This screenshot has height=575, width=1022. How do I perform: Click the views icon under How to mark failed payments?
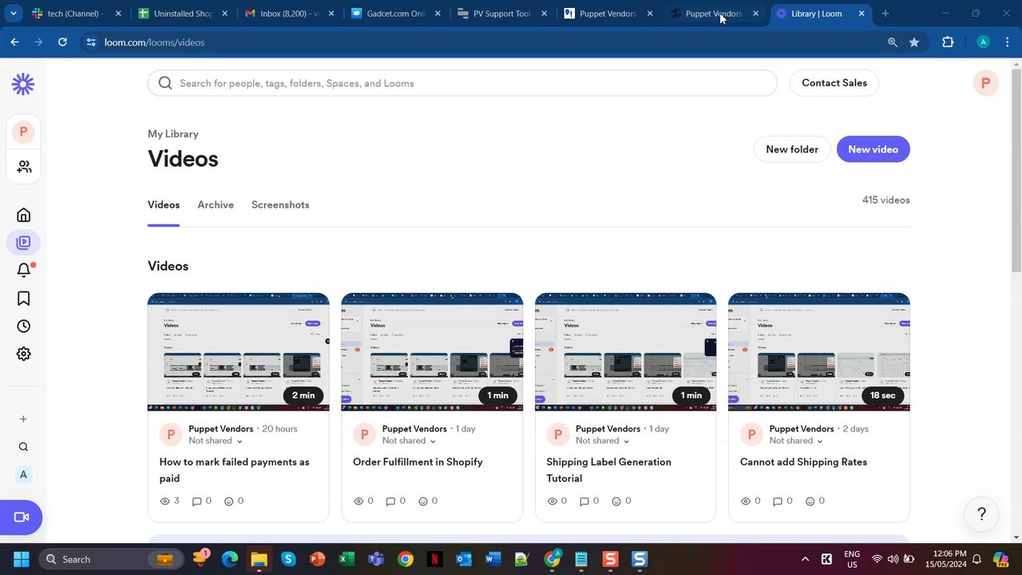pyautogui.click(x=165, y=502)
